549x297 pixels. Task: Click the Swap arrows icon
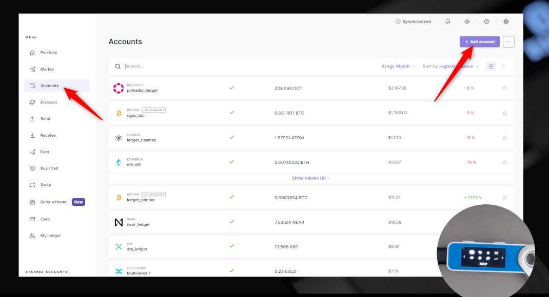click(32, 185)
